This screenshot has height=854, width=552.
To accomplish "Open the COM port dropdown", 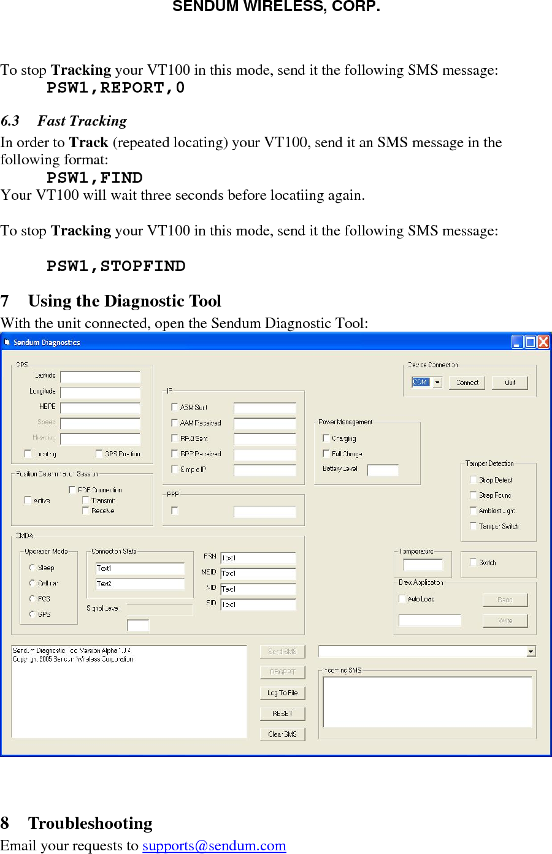I will (437, 382).
